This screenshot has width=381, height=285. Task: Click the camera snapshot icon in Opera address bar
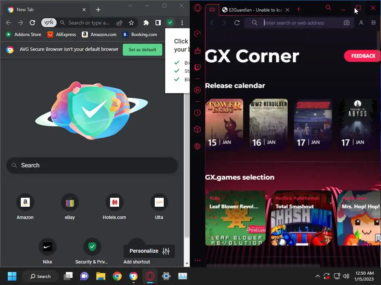tap(346, 23)
